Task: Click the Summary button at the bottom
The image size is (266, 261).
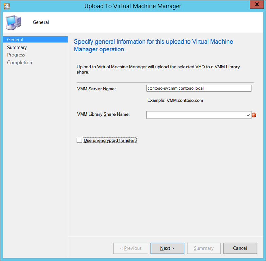Action: tap(204, 248)
